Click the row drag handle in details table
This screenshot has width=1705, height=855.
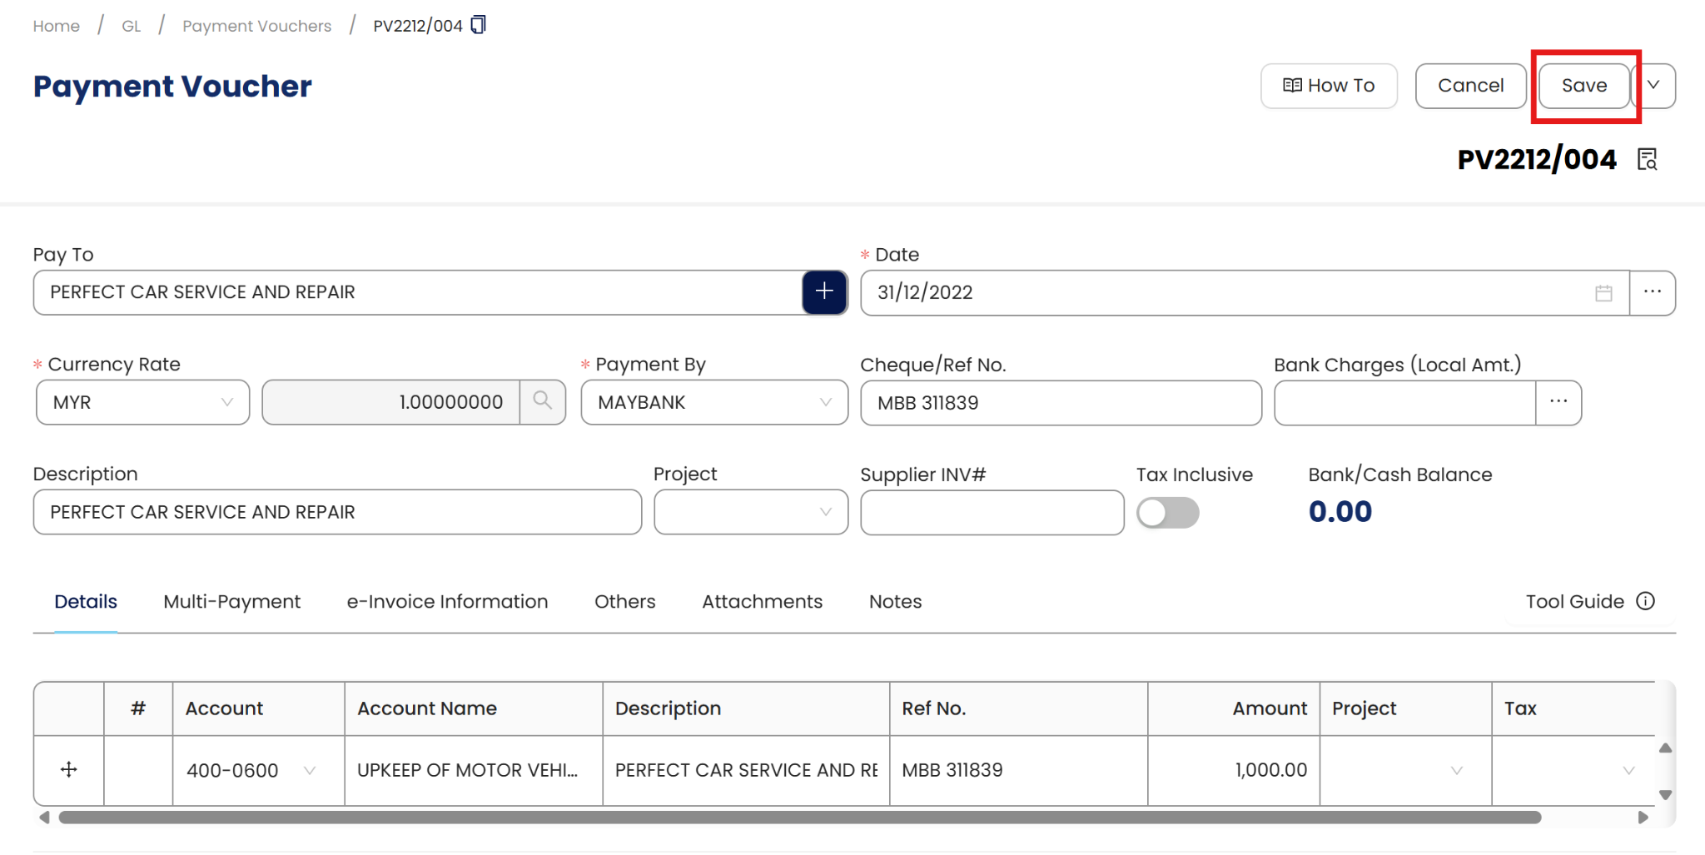[69, 770]
